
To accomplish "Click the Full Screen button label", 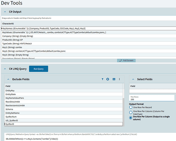I will [128, 61].
